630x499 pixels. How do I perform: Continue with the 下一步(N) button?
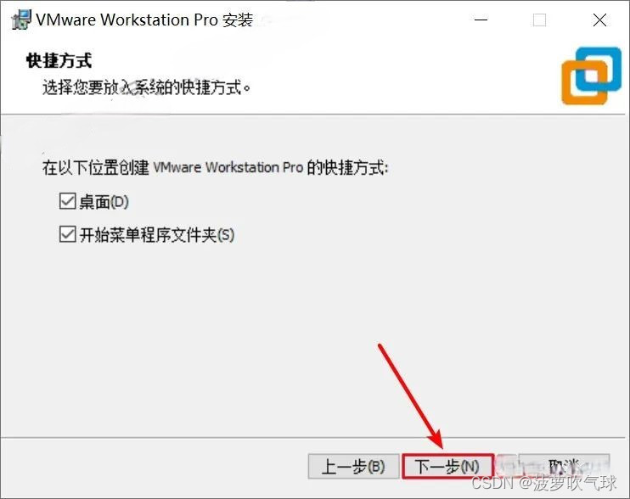(447, 467)
